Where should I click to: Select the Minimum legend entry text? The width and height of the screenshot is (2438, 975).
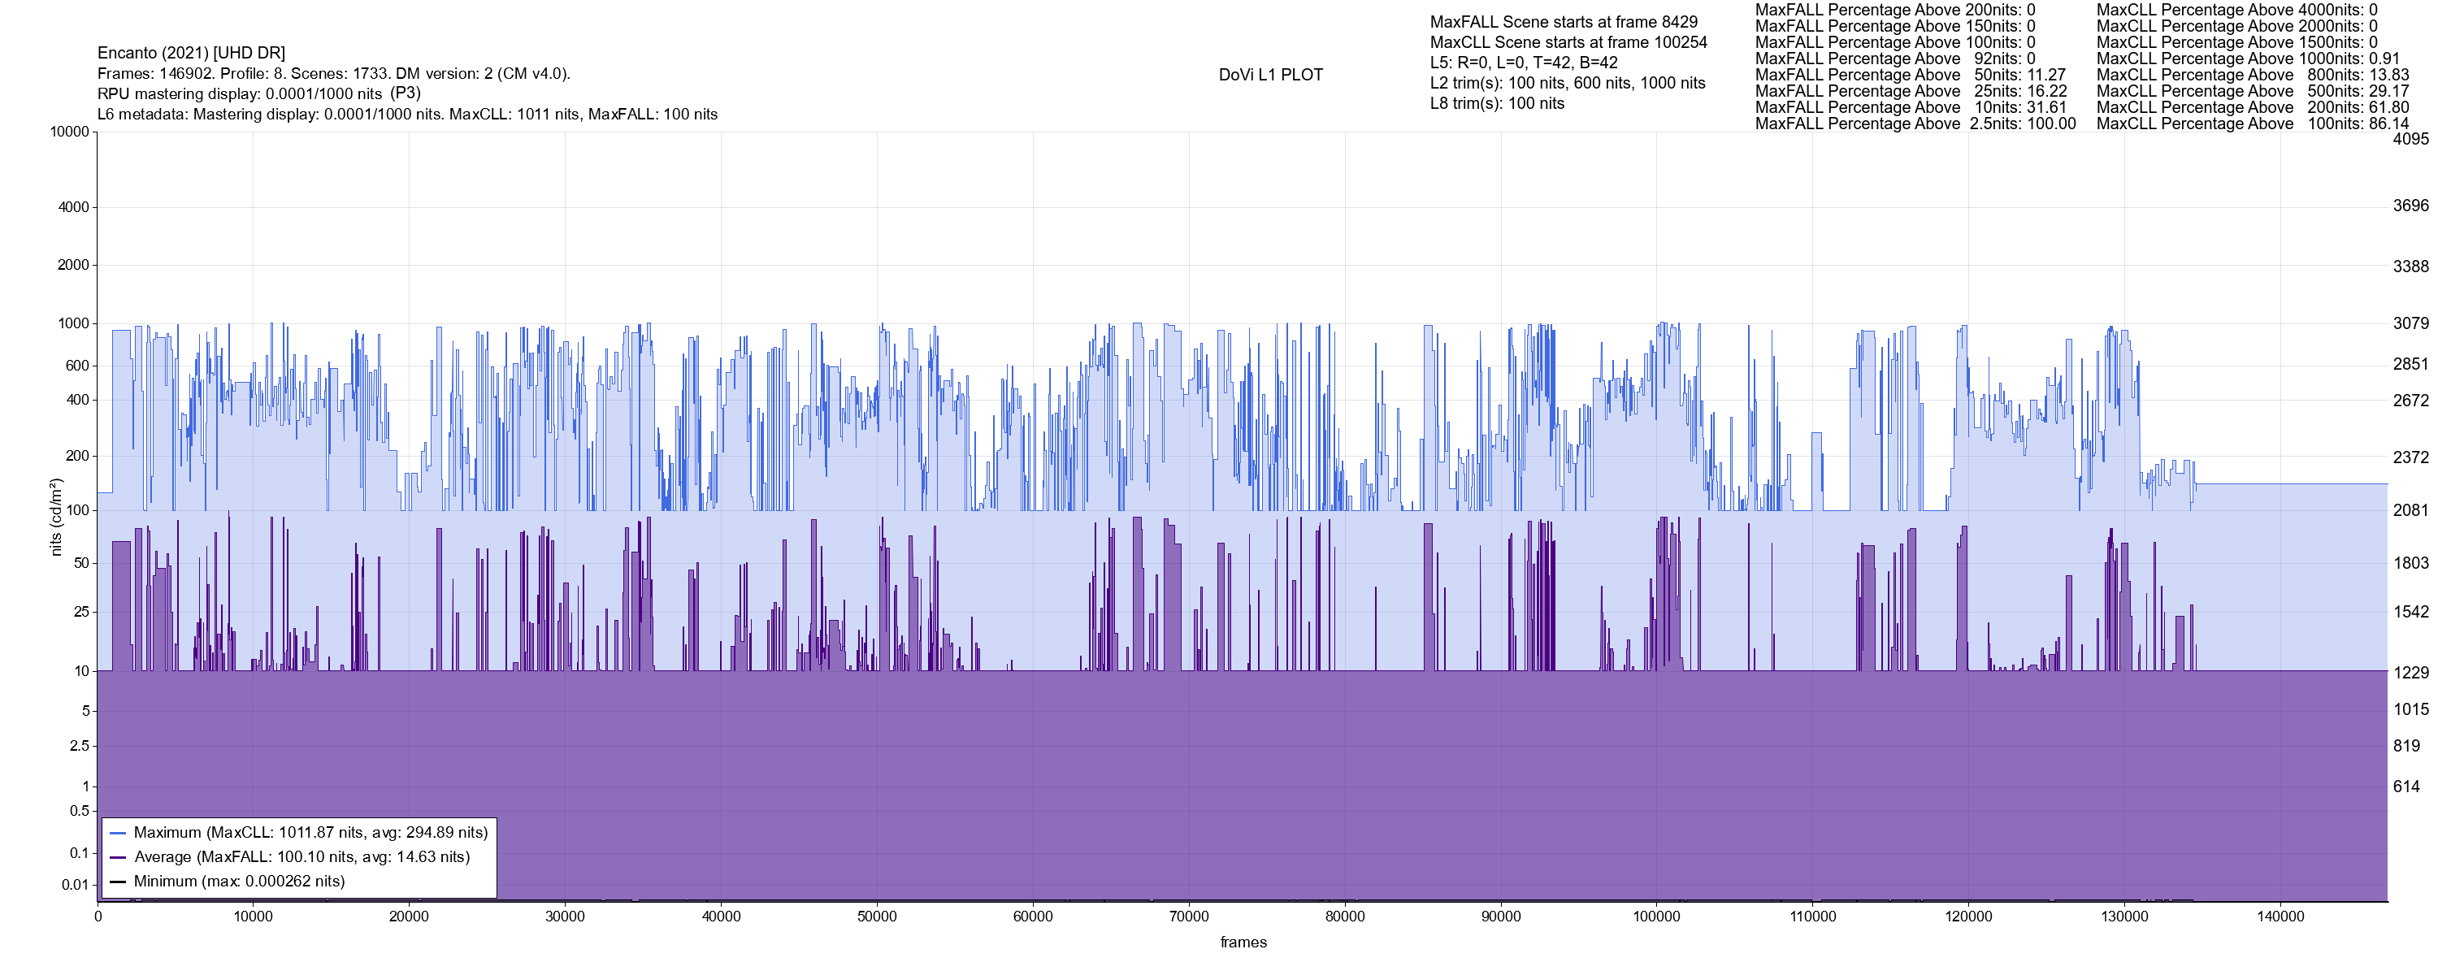[240, 882]
